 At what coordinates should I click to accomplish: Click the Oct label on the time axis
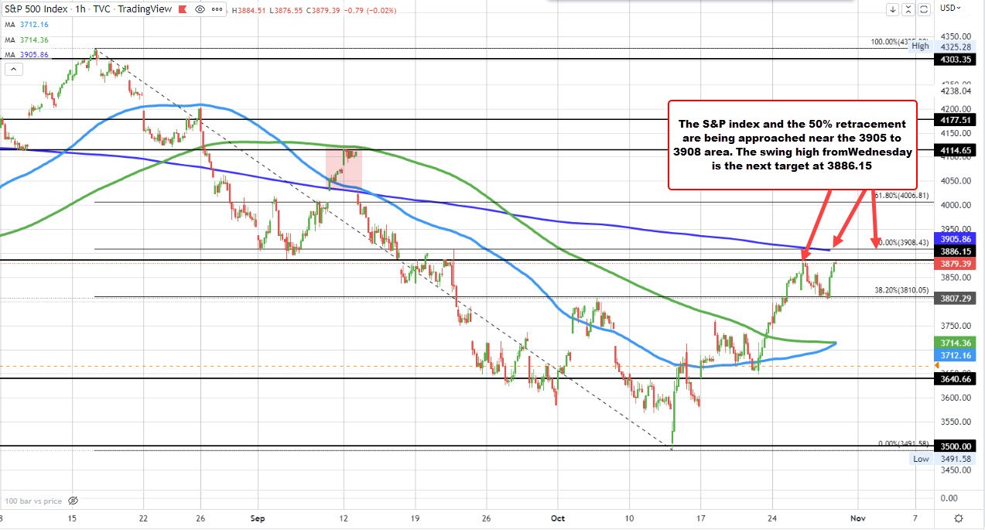[x=559, y=517]
